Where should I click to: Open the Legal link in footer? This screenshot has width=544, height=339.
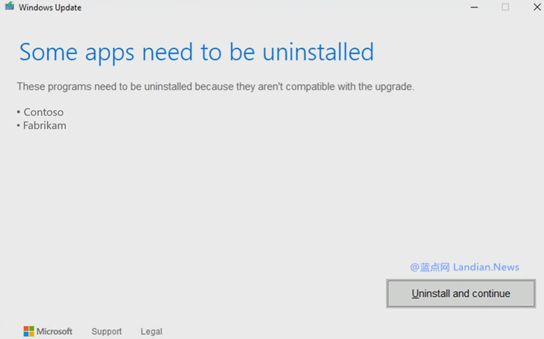[x=151, y=331]
